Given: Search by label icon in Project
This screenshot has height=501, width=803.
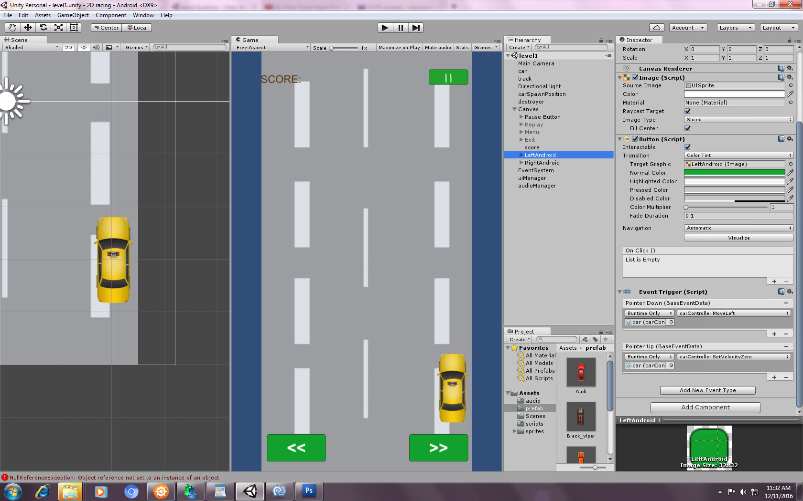Looking at the screenshot, I should click(595, 339).
